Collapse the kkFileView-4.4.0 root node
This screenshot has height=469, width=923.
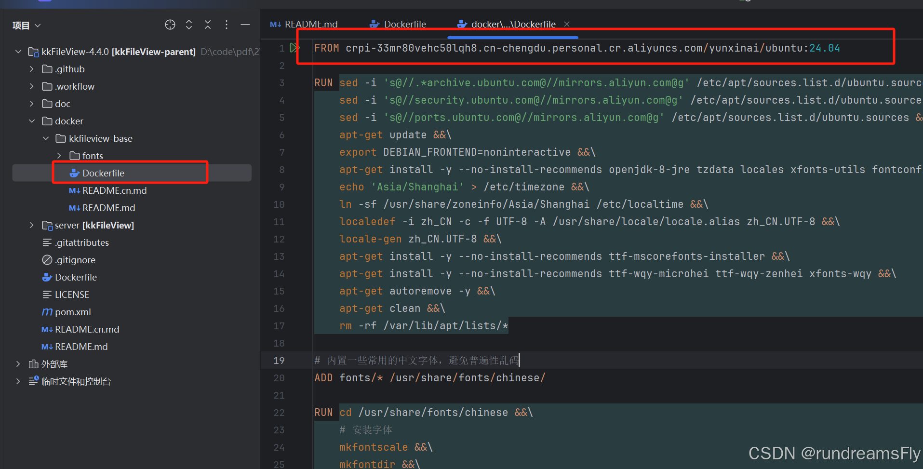(x=18, y=52)
